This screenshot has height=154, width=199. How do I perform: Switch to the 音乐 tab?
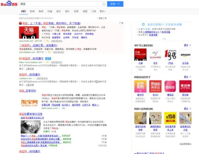click(x=58, y=11)
